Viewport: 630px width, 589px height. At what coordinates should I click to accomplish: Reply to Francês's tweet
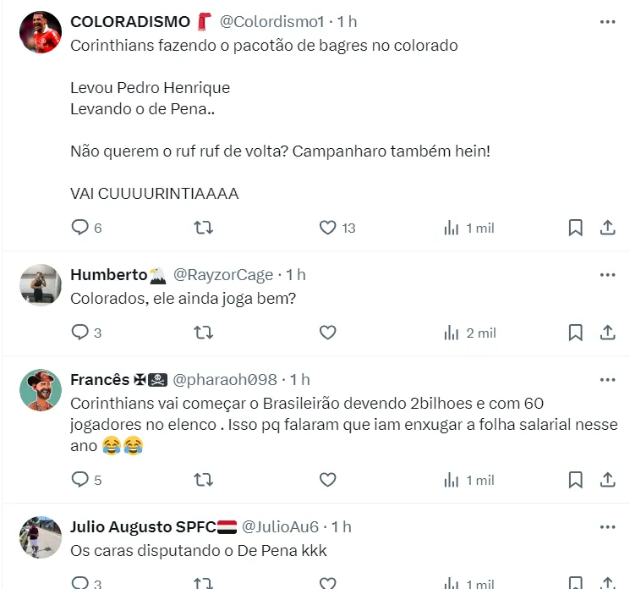pos(80,480)
